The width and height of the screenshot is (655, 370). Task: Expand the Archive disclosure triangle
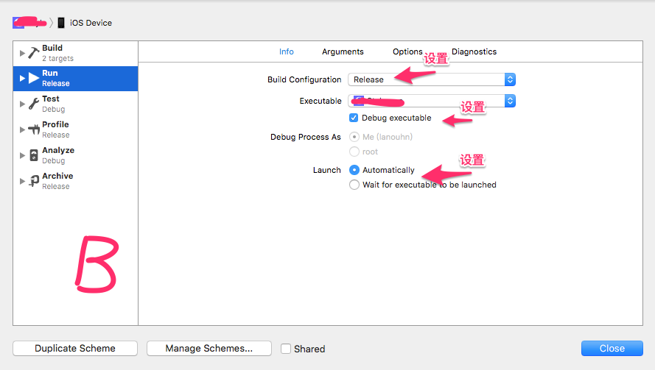pyautogui.click(x=22, y=181)
